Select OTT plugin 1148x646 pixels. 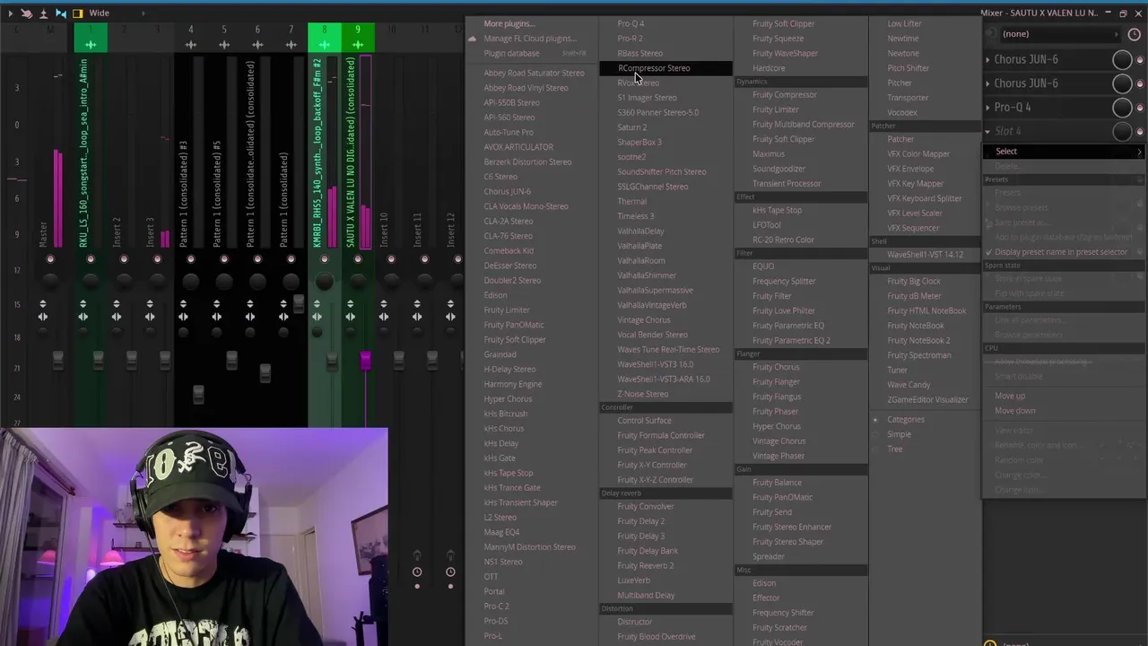click(490, 577)
